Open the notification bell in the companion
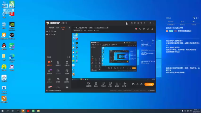 pos(148,29)
